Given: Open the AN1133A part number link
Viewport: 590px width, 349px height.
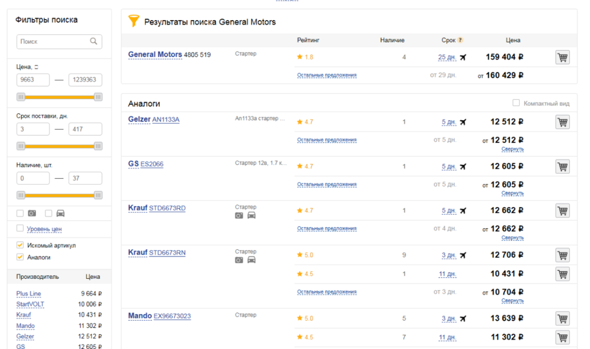Looking at the screenshot, I should point(166,120).
